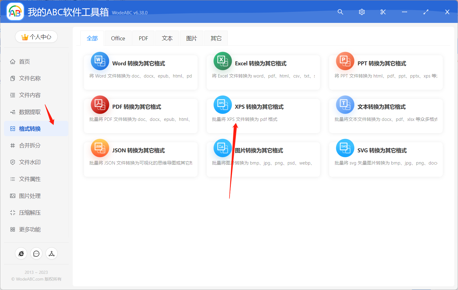Image resolution: width=458 pixels, height=290 pixels.
Task: Click the JSON 转换为其它格式 icon
Action: 100,148
